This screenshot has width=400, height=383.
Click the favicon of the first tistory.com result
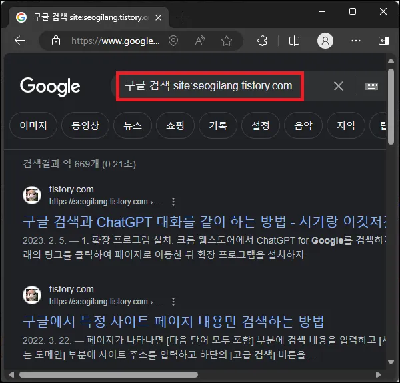(32, 195)
